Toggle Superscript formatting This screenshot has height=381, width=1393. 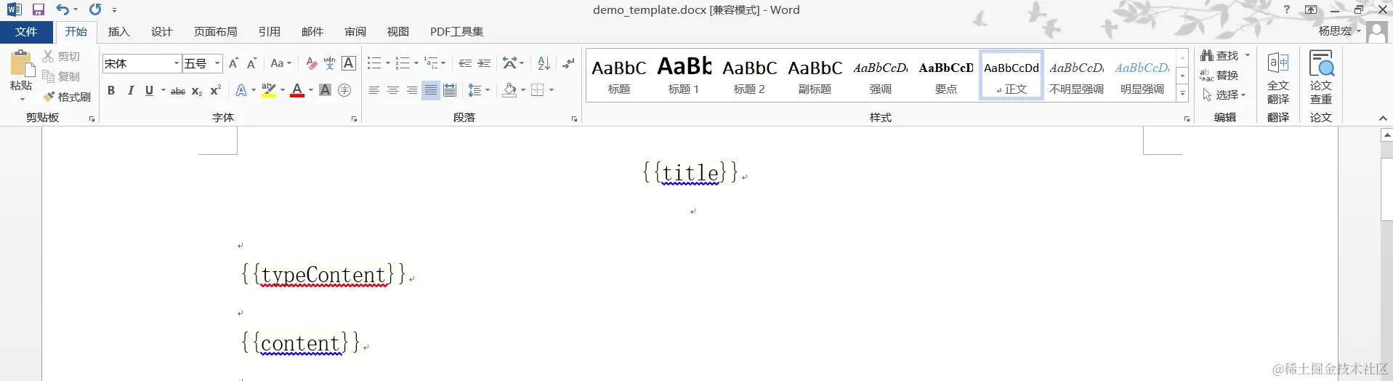[x=215, y=90]
